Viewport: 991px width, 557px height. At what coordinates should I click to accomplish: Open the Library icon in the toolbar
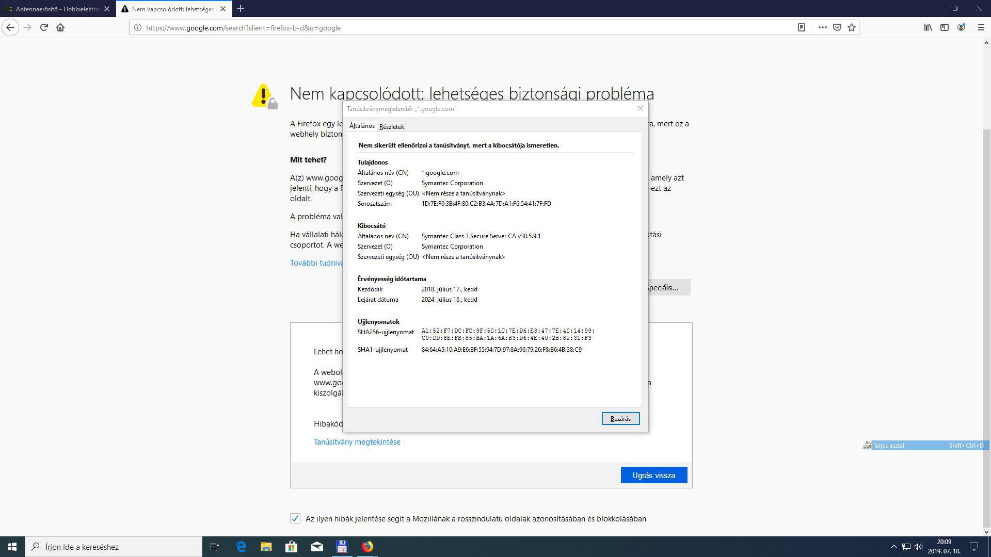(928, 28)
